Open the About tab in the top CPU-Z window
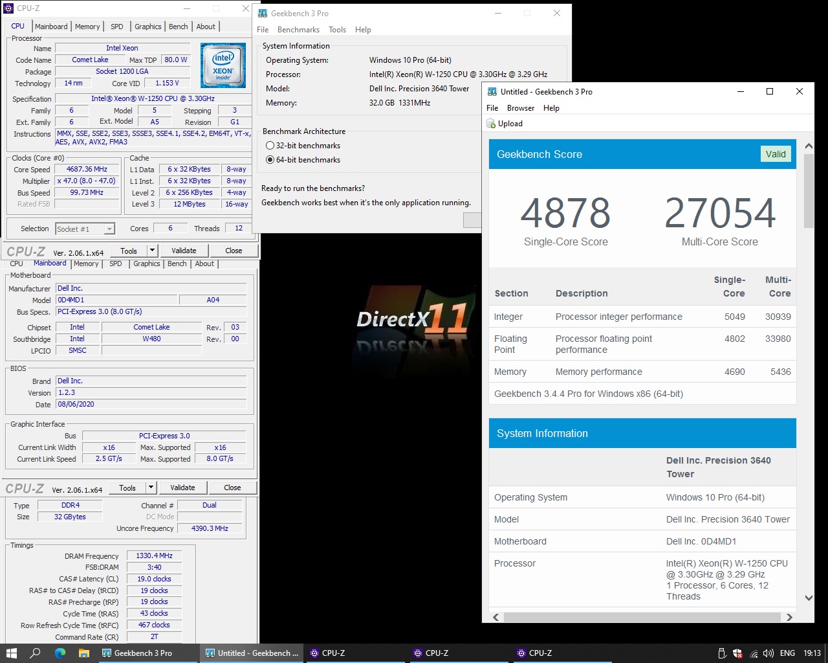828x663 pixels. point(206,27)
